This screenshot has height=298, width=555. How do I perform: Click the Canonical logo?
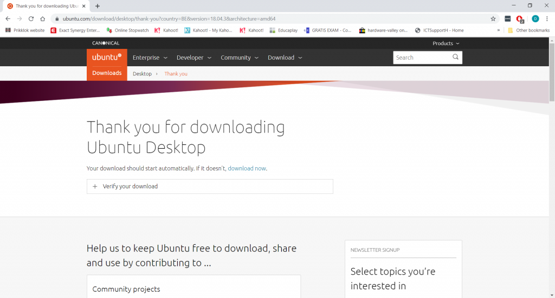pyautogui.click(x=106, y=43)
